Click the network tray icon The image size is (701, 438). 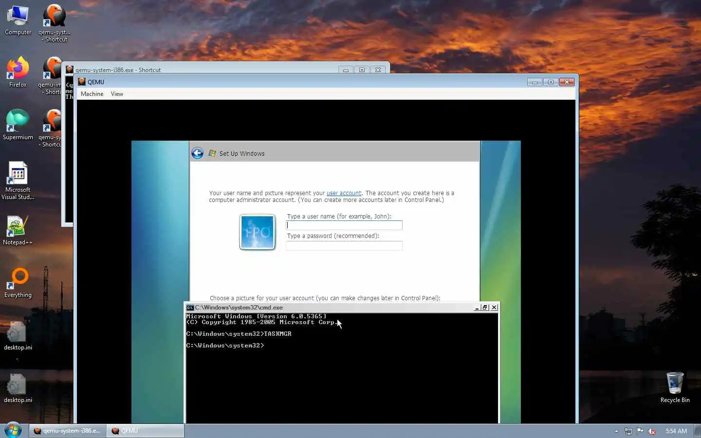coord(628,431)
